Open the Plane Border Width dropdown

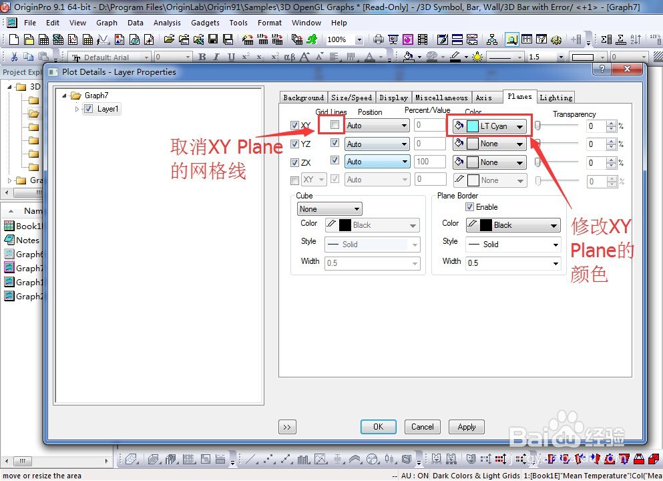(513, 263)
